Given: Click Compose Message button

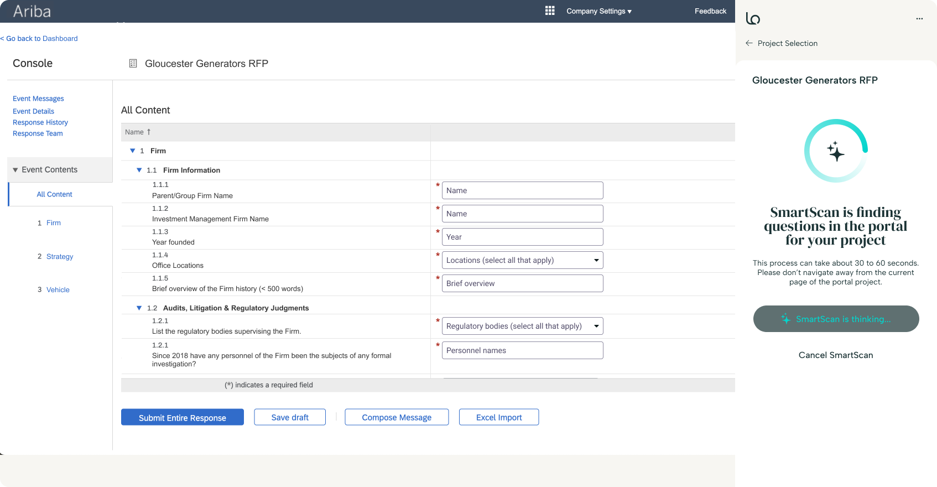Looking at the screenshot, I should (397, 417).
